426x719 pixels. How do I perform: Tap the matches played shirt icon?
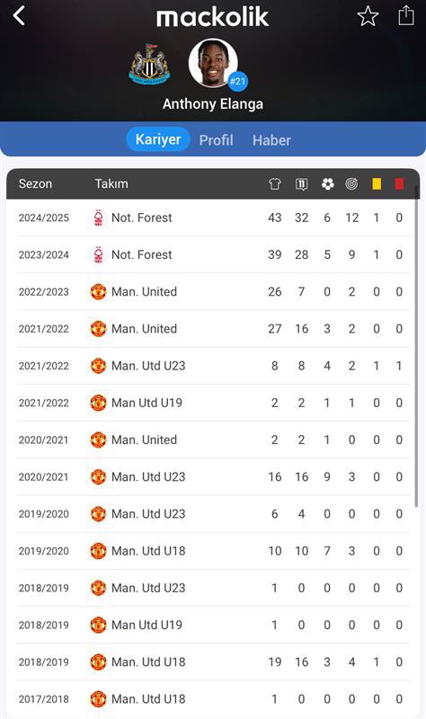click(275, 184)
